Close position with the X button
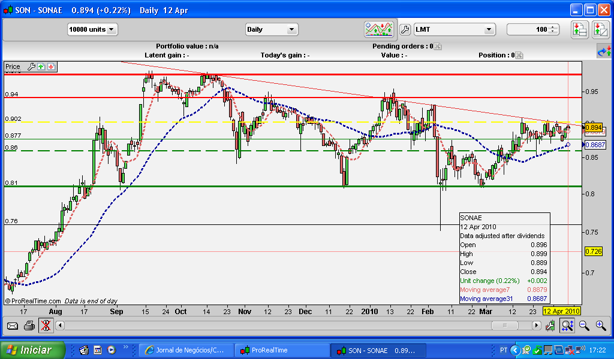This screenshot has height=359, width=614. point(519,56)
